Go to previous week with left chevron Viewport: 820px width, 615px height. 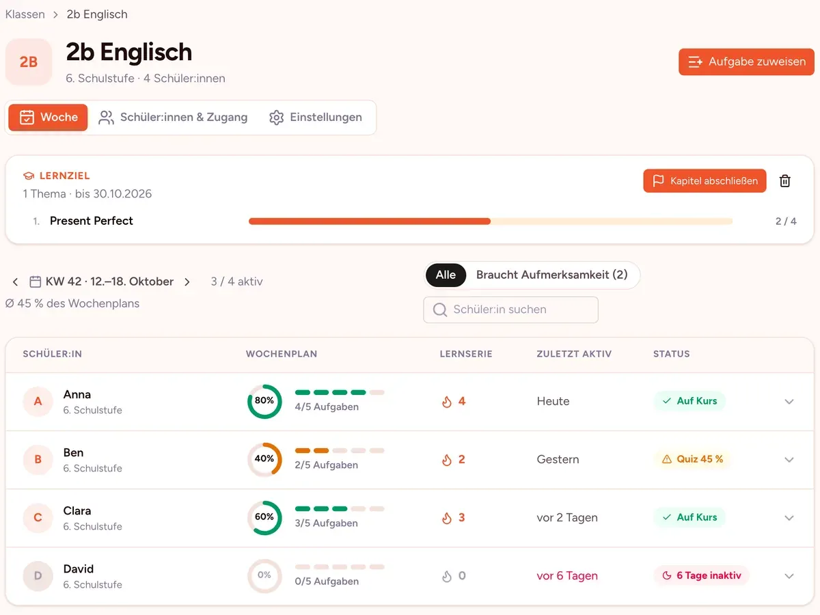(x=16, y=282)
